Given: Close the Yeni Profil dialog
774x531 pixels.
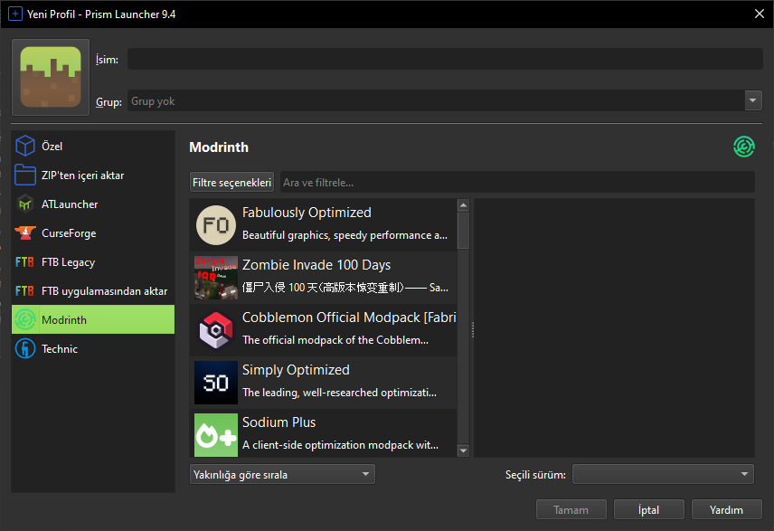Looking at the screenshot, I should pos(760,14).
